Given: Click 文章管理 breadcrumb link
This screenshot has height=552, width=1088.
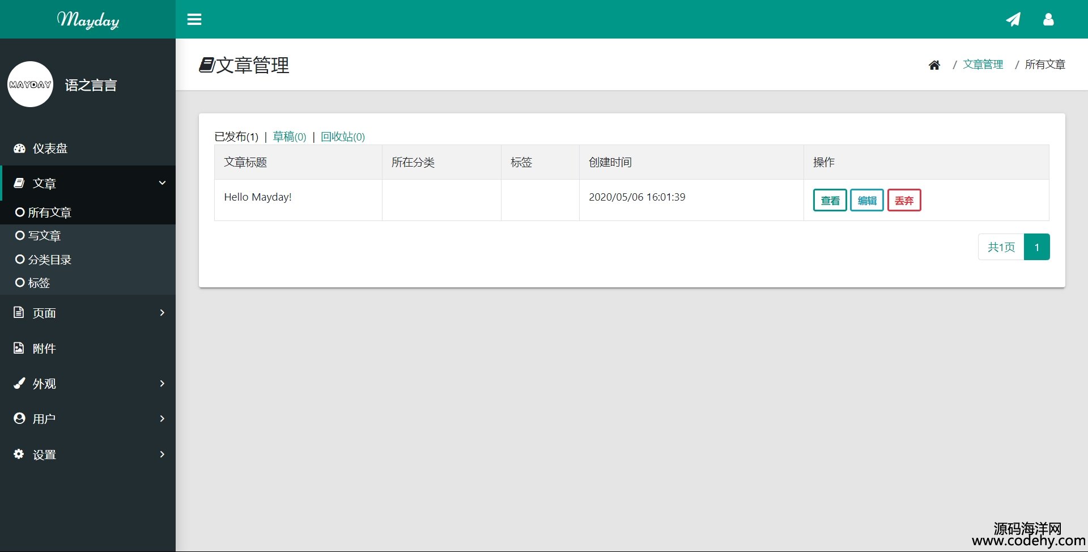Looking at the screenshot, I should tap(983, 65).
